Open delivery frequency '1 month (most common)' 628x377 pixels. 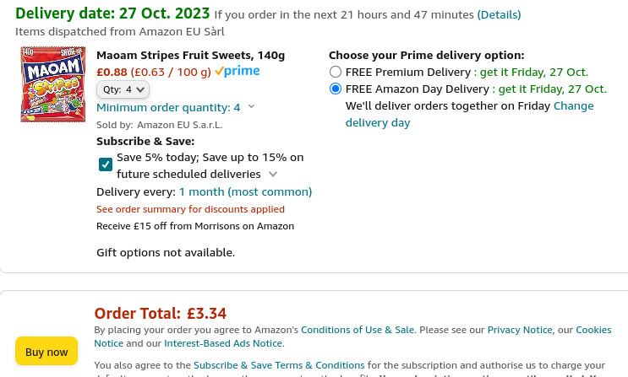245,192
